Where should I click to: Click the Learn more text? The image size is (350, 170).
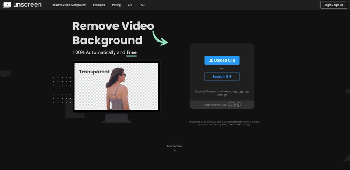click(x=175, y=146)
